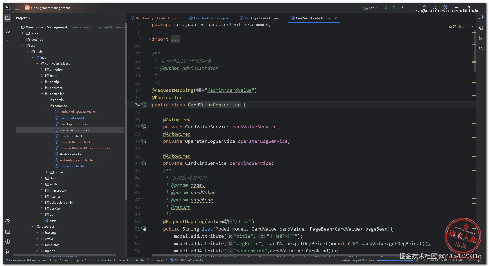Open the Project tool window folder icon

pos(8,18)
